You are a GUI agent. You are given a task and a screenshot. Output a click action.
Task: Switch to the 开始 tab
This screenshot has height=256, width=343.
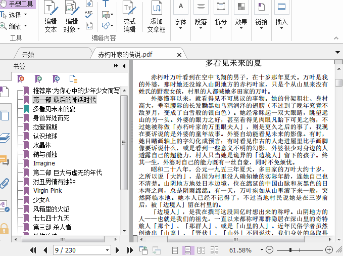(x=28, y=55)
